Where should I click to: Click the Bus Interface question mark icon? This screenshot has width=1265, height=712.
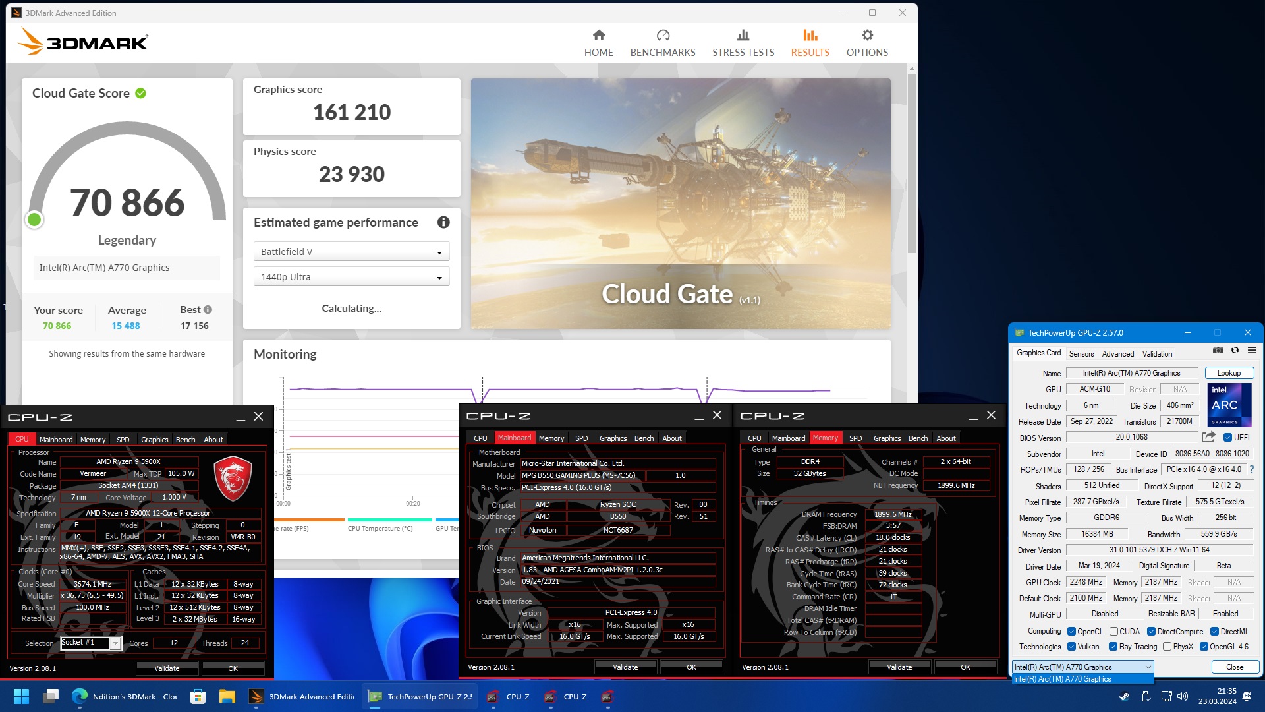click(1252, 469)
